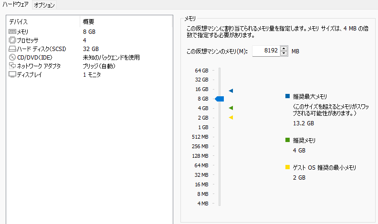Click the blue 推奨最大メモリ legend square
Viewport: 378px width, 224px height.
[x=287, y=96]
